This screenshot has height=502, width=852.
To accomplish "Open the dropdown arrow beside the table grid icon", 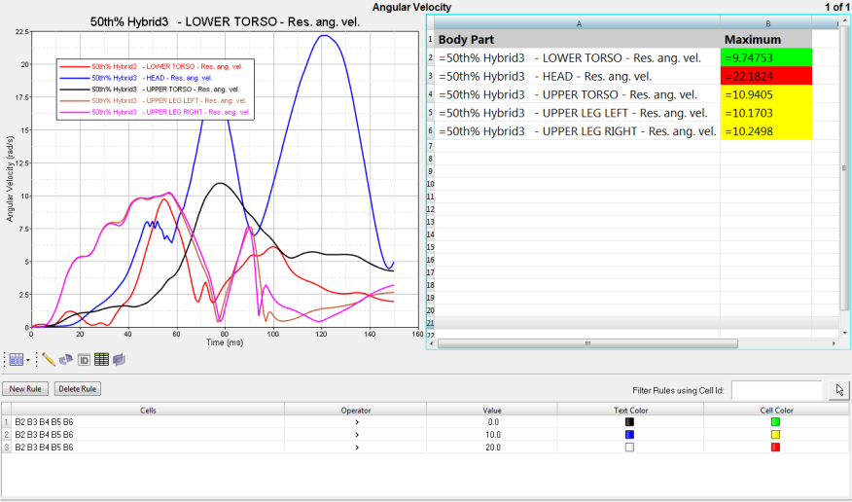I will pyautogui.click(x=27, y=359).
